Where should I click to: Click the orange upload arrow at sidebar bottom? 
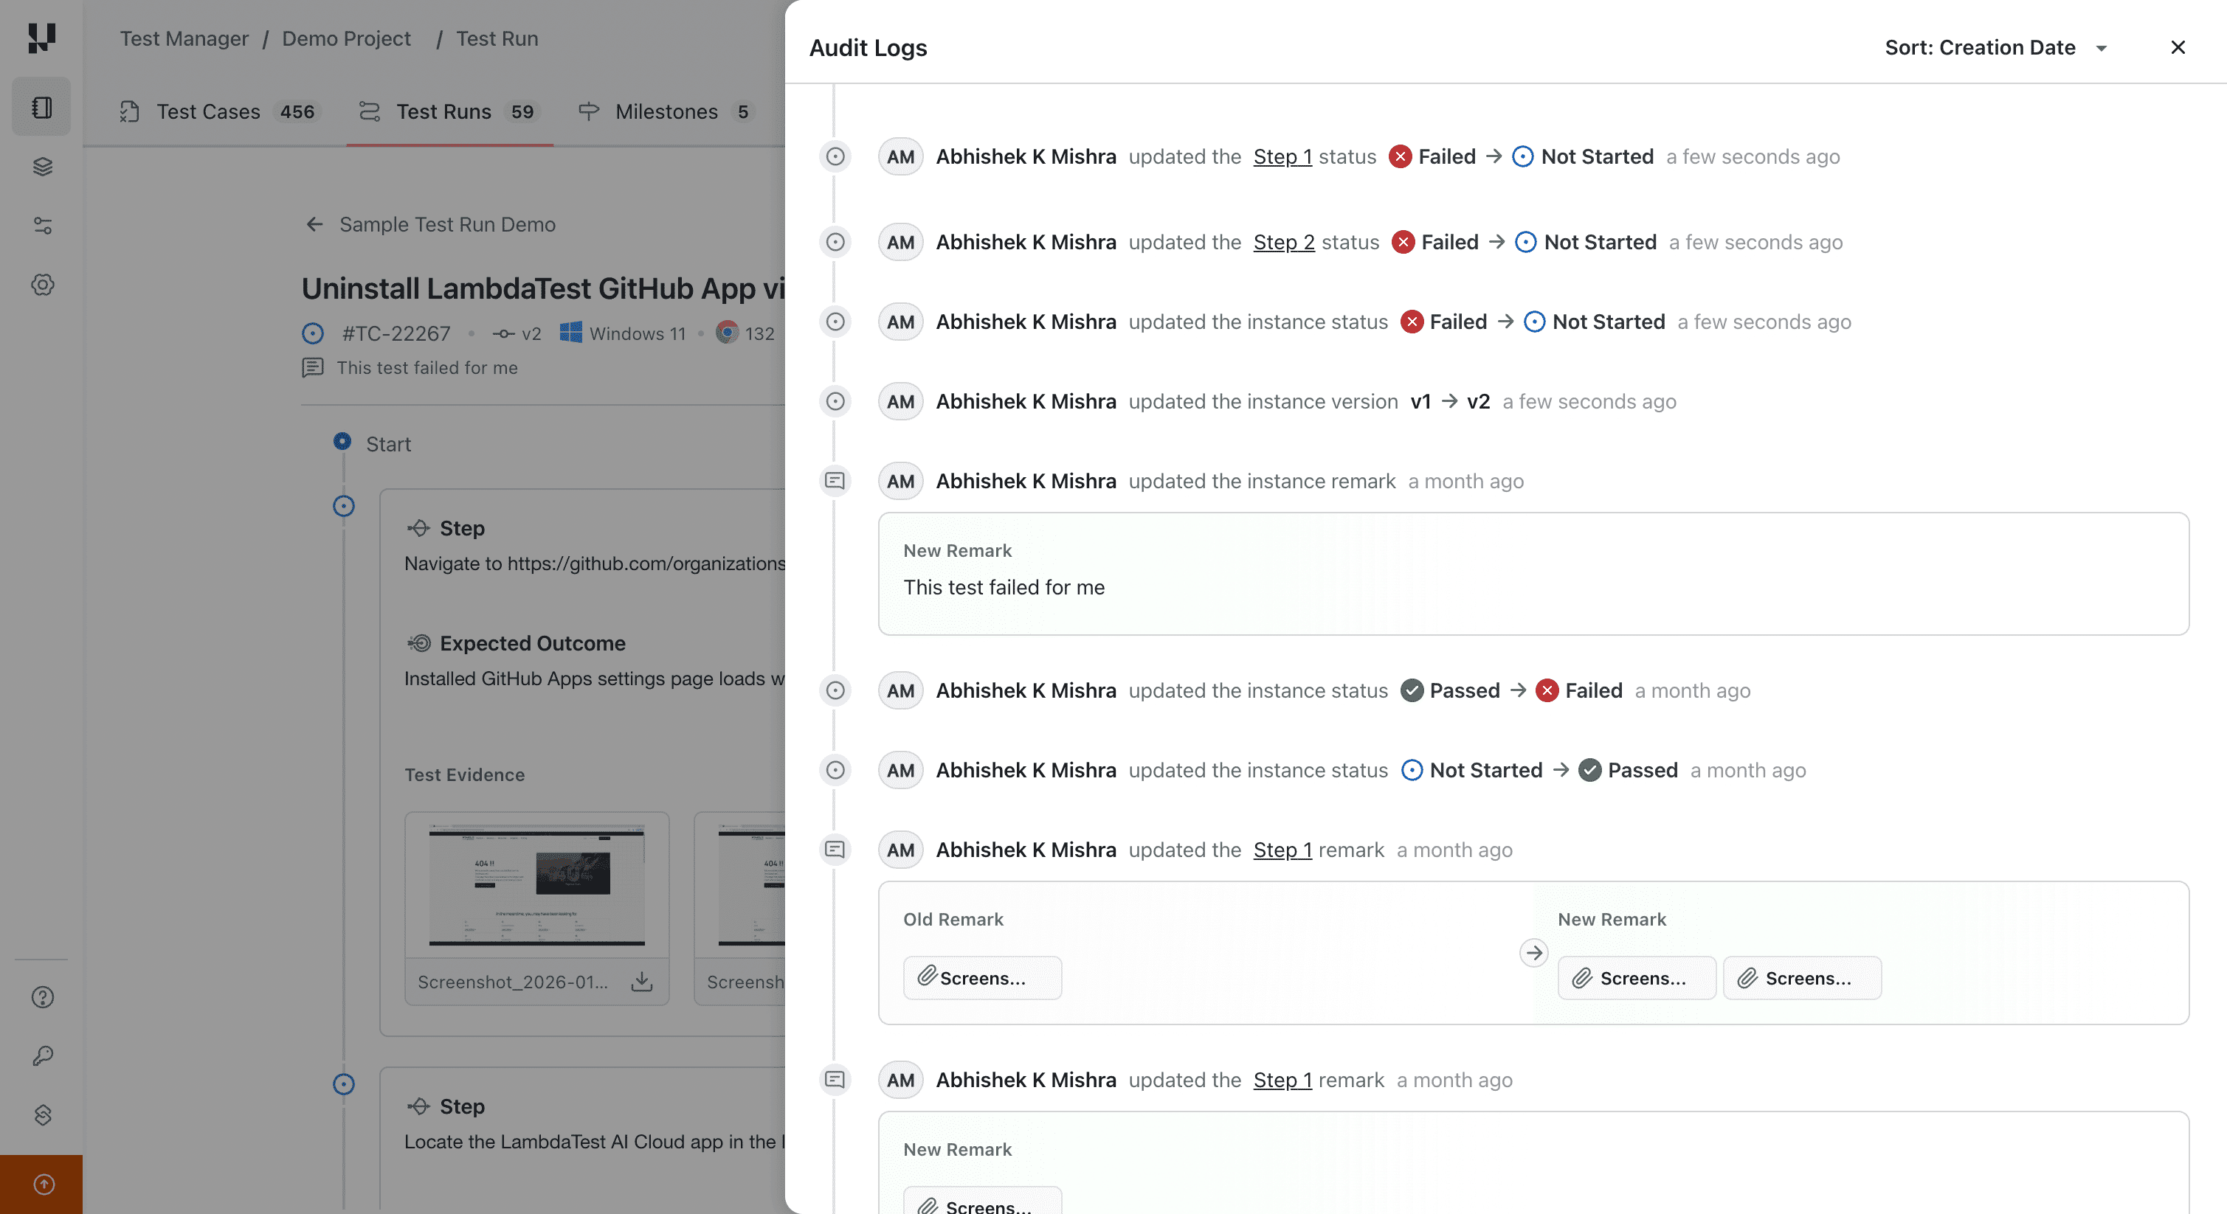coord(41,1184)
